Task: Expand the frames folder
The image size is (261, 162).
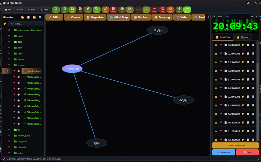Action: tap(19, 59)
